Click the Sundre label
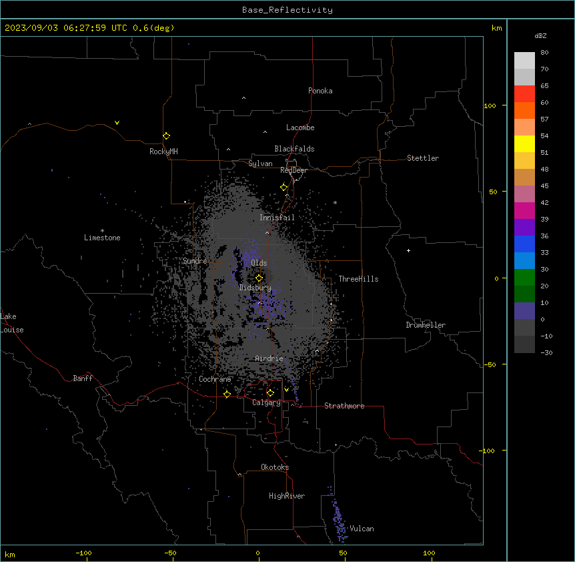The width and height of the screenshot is (575, 562). tap(195, 261)
